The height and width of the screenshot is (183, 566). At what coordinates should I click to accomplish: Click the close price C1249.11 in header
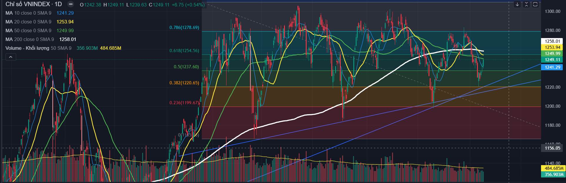pos(159,4)
